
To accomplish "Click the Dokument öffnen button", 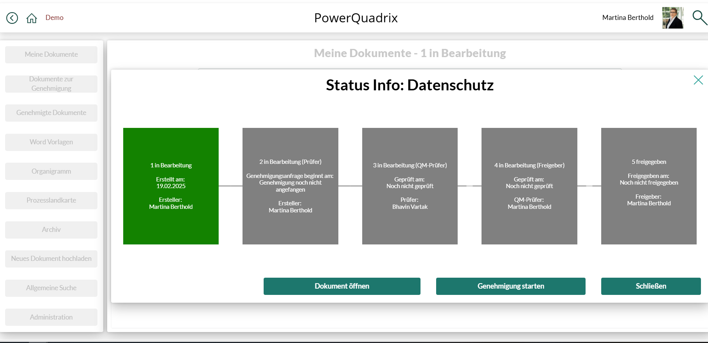I will [x=342, y=286].
